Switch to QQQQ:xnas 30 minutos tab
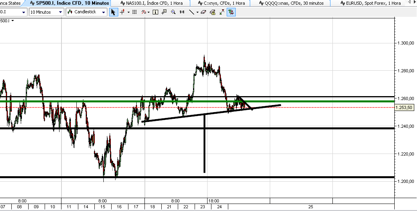Screen dimensions: 417x211 pyautogui.click(x=291, y=3)
